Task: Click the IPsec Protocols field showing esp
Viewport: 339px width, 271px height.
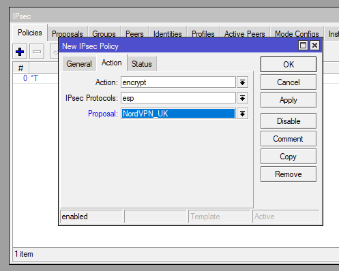Action: 178,98
